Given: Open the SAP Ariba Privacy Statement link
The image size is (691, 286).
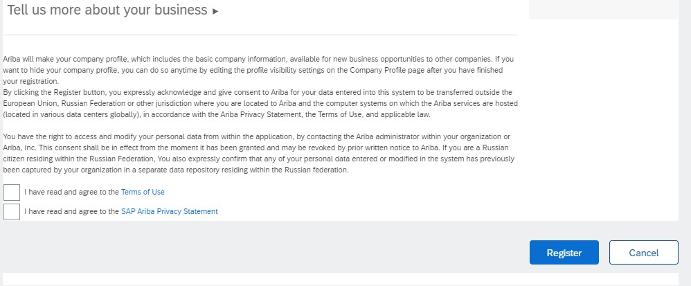Looking at the screenshot, I should pos(169,211).
